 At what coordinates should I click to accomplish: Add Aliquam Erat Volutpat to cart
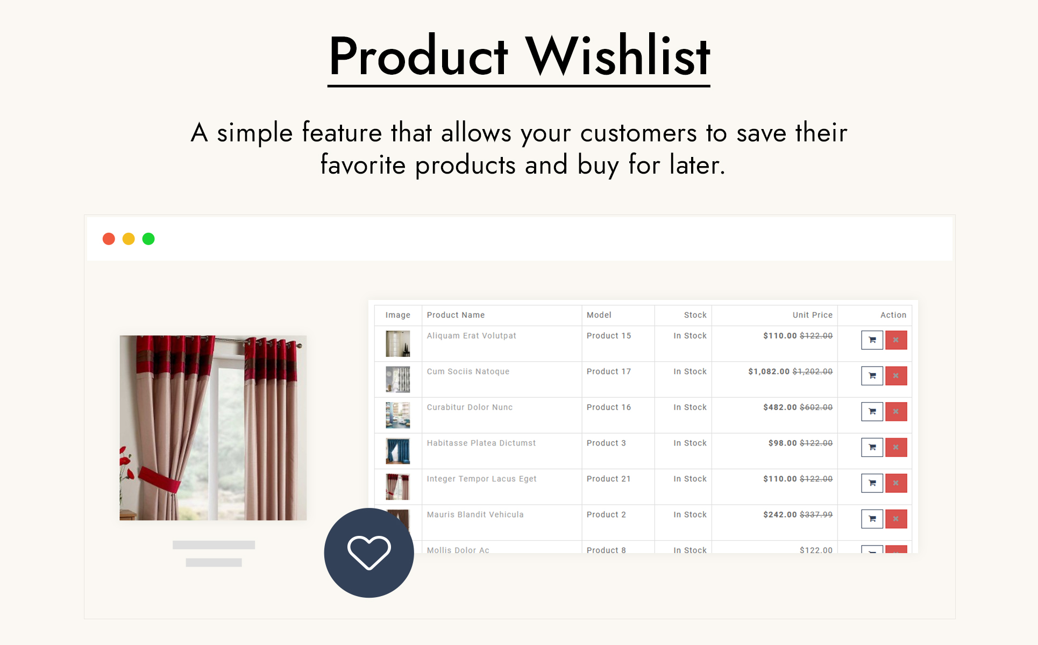click(x=872, y=340)
